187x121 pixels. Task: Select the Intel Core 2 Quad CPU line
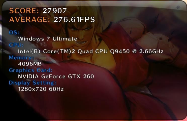click(x=91, y=51)
